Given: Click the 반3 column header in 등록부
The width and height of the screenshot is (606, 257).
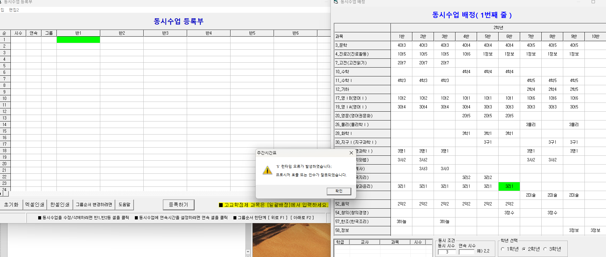Looking at the screenshot, I should (x=165, y=33).
